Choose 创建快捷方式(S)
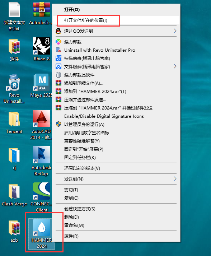The height and width of the screenshot is (256, 211). pyautogui.click(x=116, y=209)
